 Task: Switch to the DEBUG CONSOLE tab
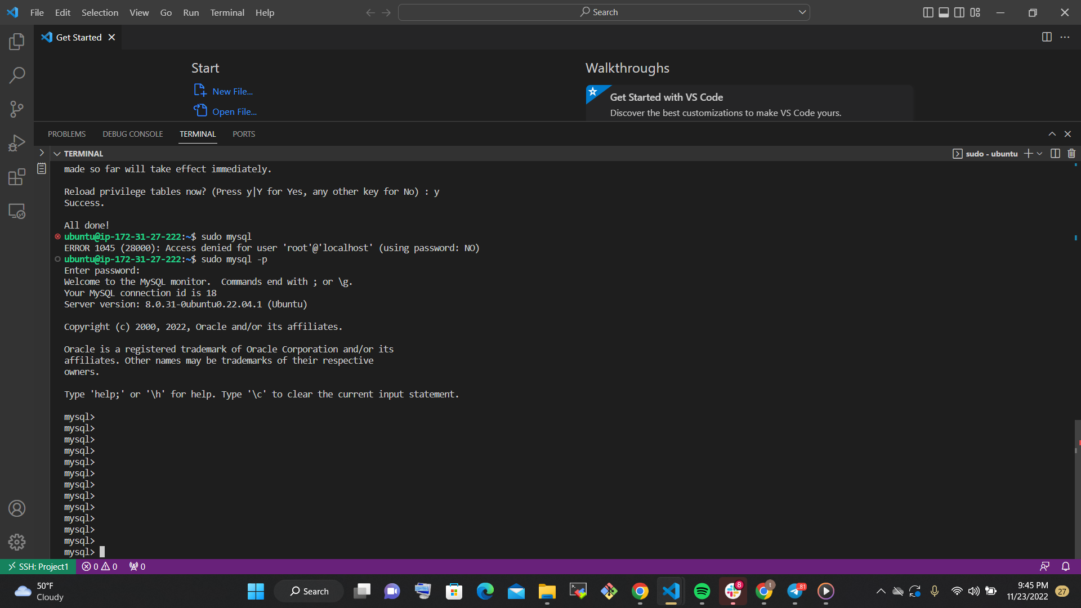[x=132, y=134]
